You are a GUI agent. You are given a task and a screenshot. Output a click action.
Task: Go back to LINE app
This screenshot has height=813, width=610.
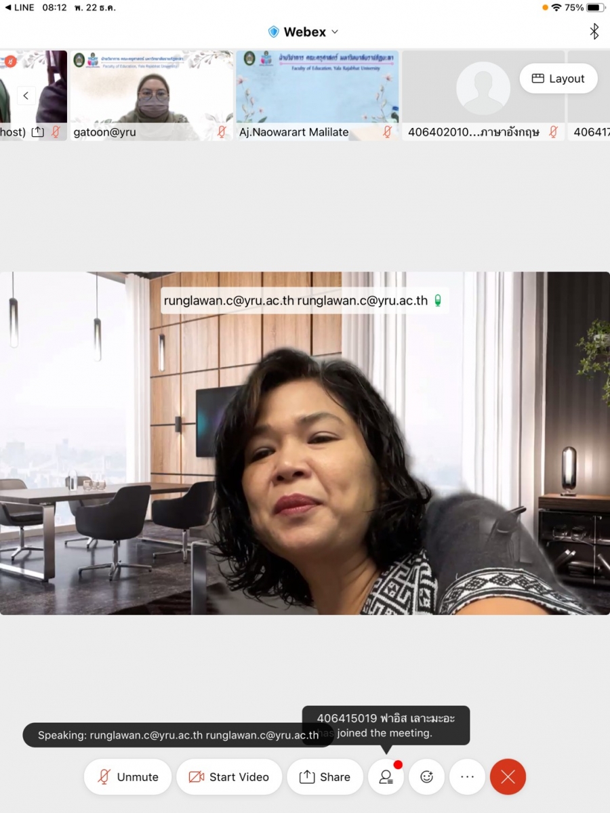(20, 7)
